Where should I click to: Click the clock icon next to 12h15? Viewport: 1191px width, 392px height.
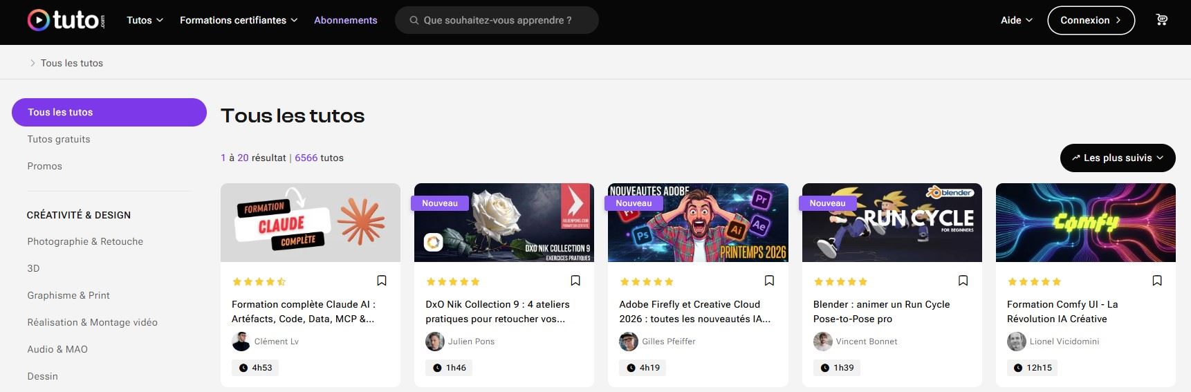(x=1018, y=368)
